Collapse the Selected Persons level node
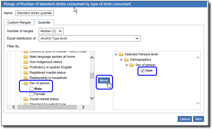212x129 pixels. [116, 54]
